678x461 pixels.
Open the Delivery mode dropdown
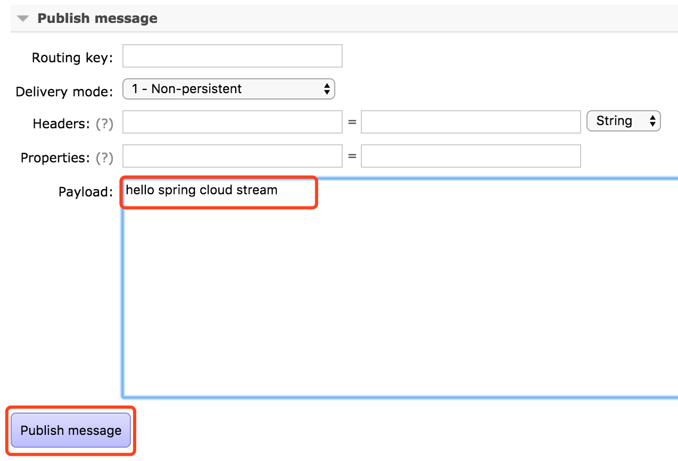tap(229, 89)
